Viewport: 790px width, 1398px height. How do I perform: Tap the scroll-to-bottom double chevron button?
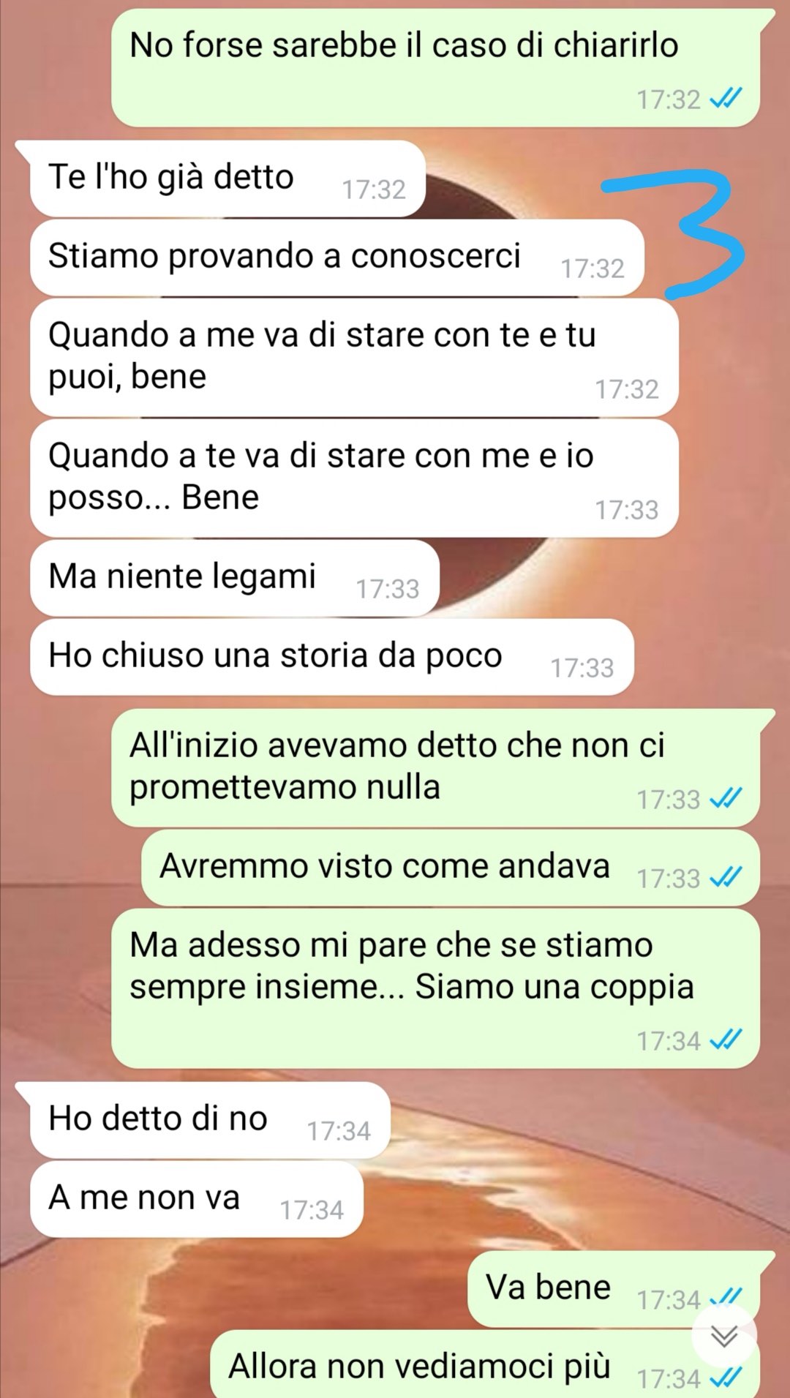[724, 1337]
